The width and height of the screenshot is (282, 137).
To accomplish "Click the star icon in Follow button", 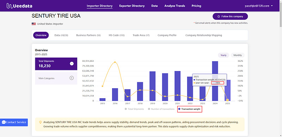I will point(219,16).
